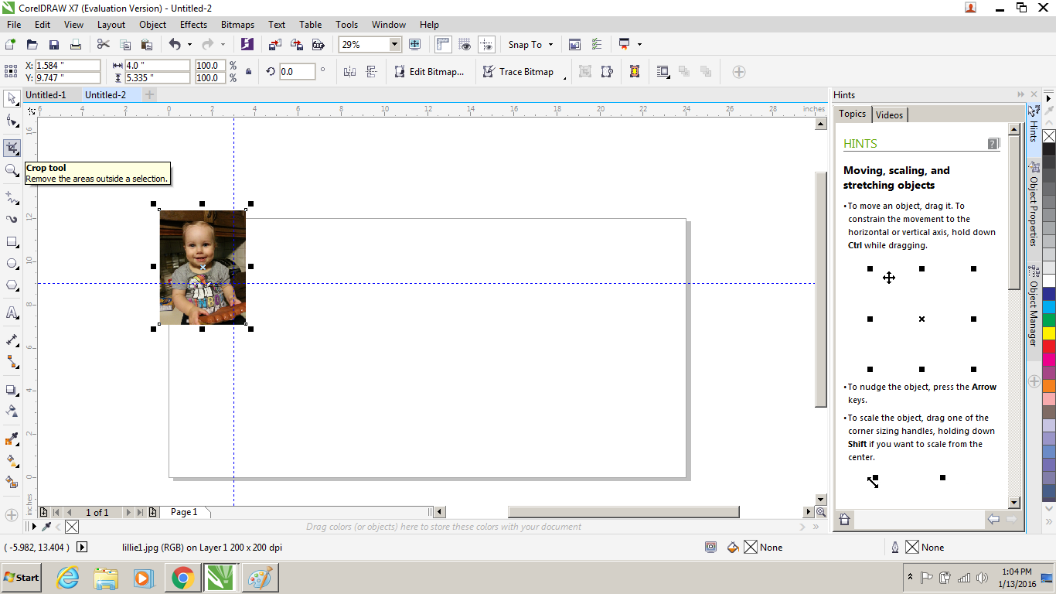The height and width of the screenshot is (594, 1056).
Task: Click the Export icon
Action: (x=296, y=45)
